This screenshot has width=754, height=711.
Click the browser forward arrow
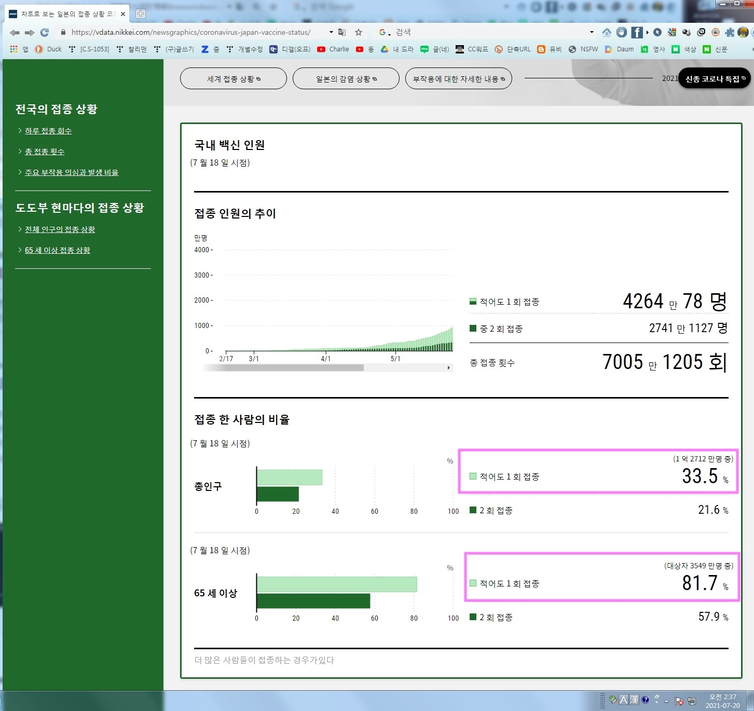[30, 33]
